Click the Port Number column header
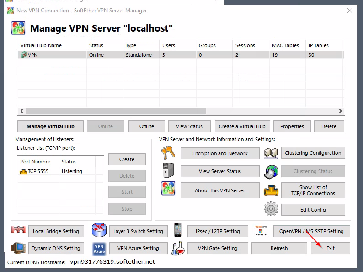Viewport: 363px width, 272px height. tap(38, 162)
